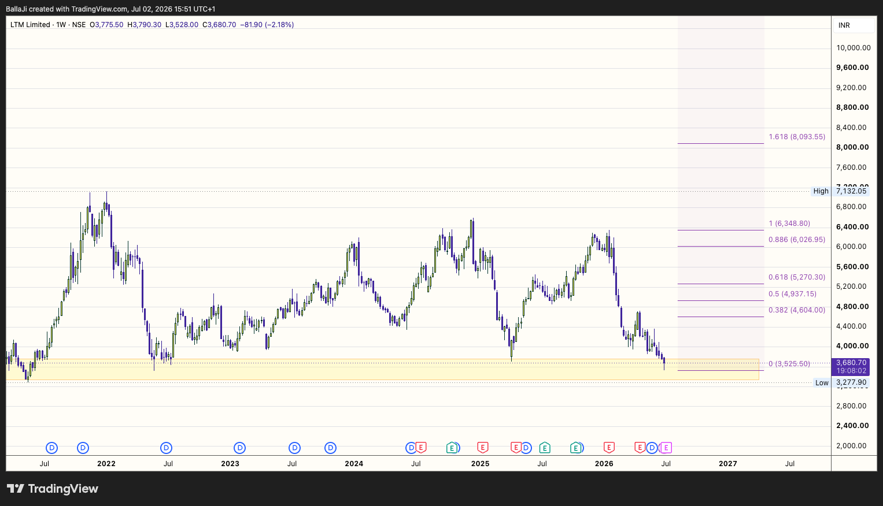Select the dividend marker above Jul 2022
Screen dimensions: 883x506
click(x=166, y=448)
